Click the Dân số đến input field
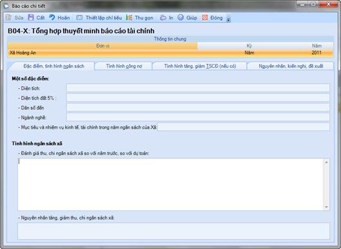The height and width of the screenshot is (249, 341). 198,107
